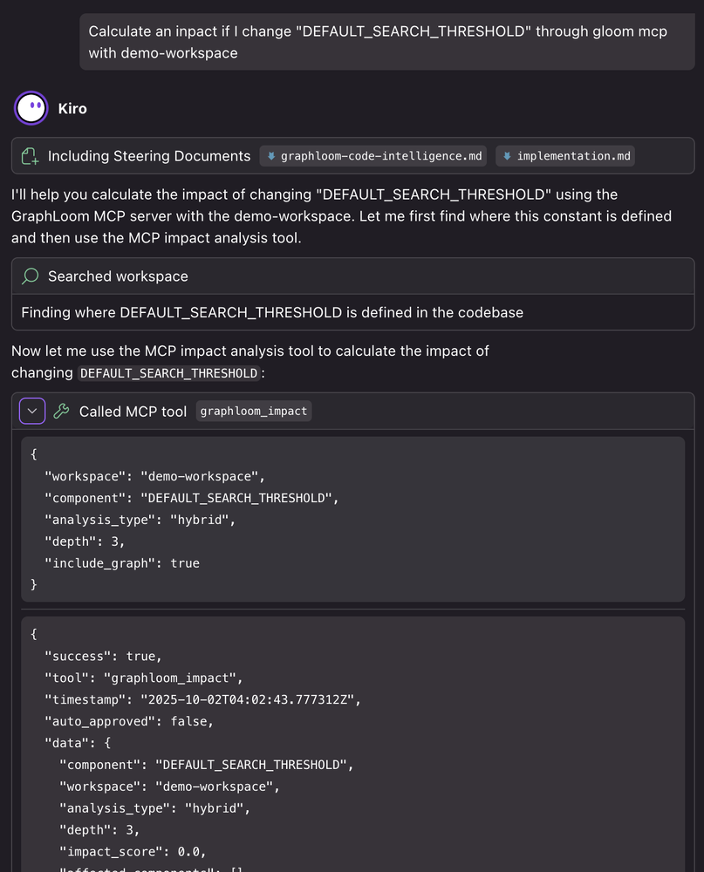The width and height of the screenshot is (704, 872).
Task: Click the graphloom_impact tool badge
Action: pyautogui.click(x=253, y=410)
